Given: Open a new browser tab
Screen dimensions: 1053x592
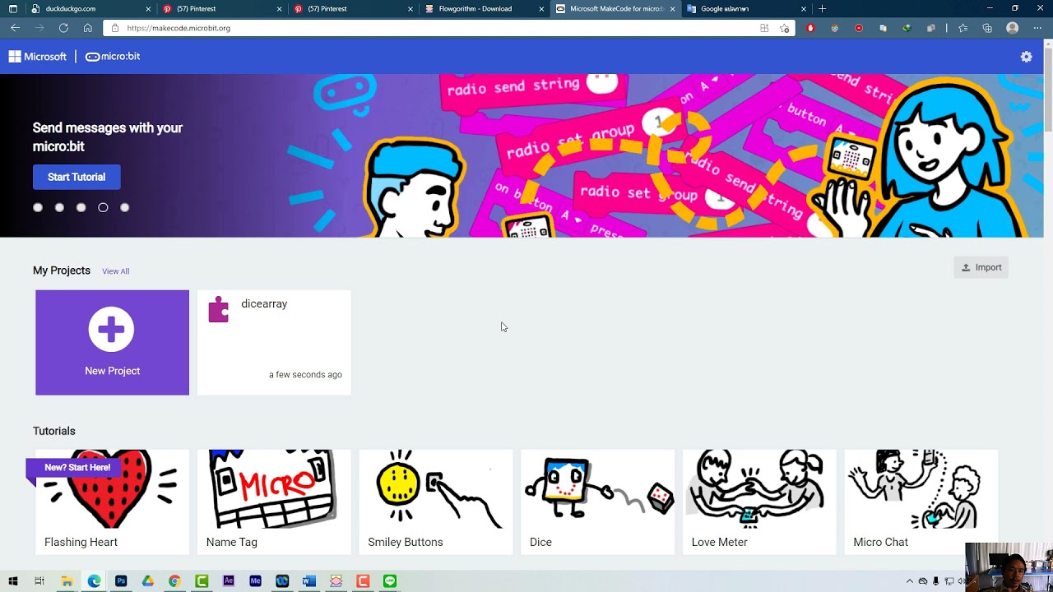Looking at the screenshot, I should tap(822, 9).
